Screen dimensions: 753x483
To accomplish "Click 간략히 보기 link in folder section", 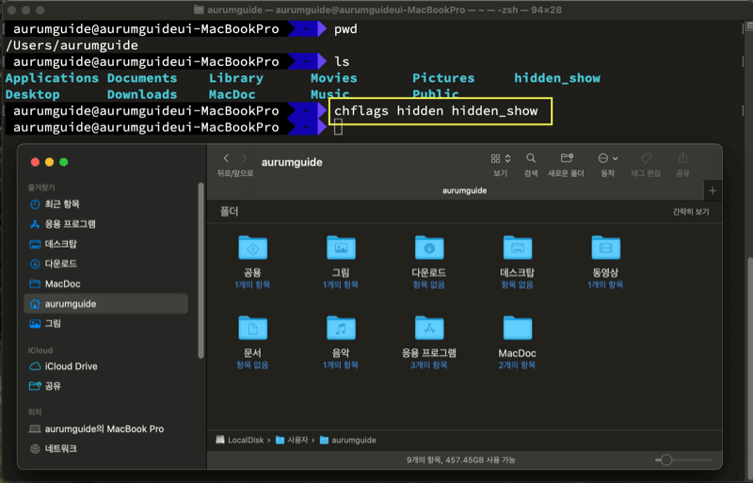I will (691, 212).
